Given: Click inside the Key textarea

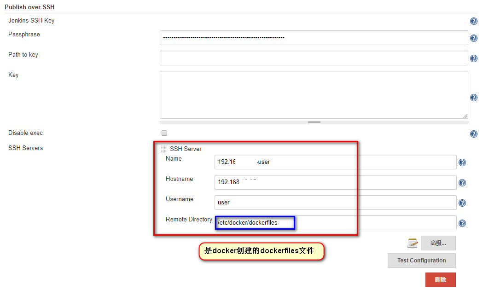Looking at the screenshot, I should pos(314,95).
